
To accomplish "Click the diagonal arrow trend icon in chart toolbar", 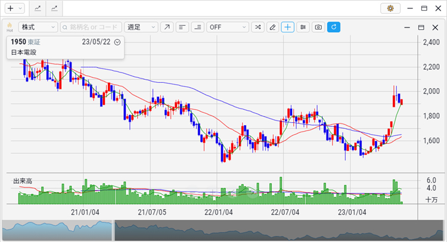I will tap(167, 27).
